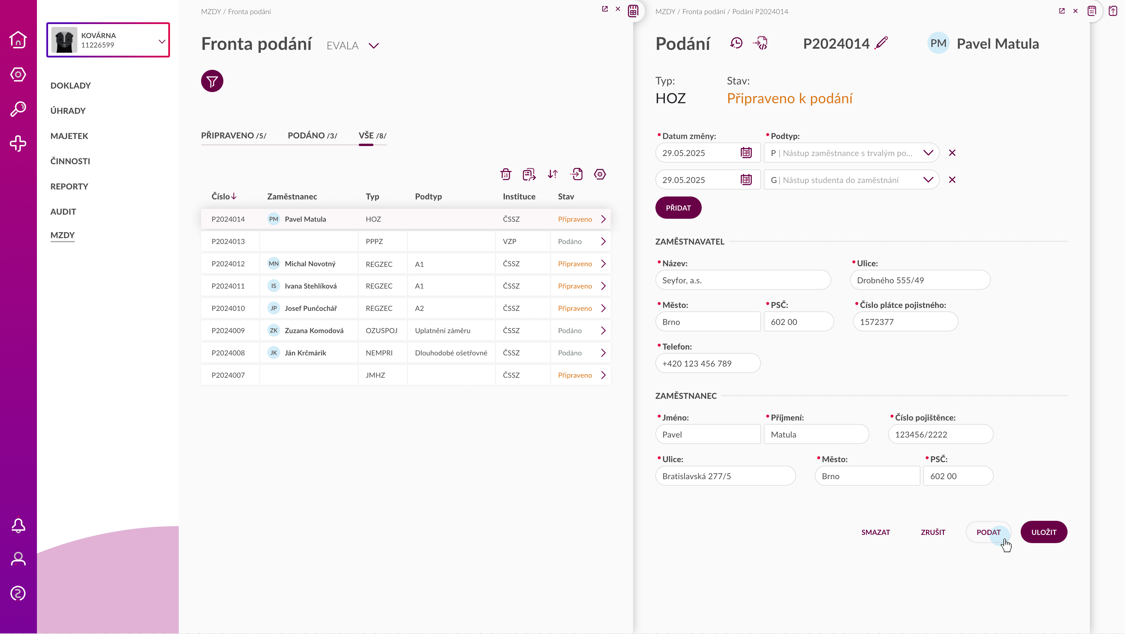The image size is (1125, 634).
Task: Switch to PŘIPRAVENO /5/ tab
Action: 234,135
